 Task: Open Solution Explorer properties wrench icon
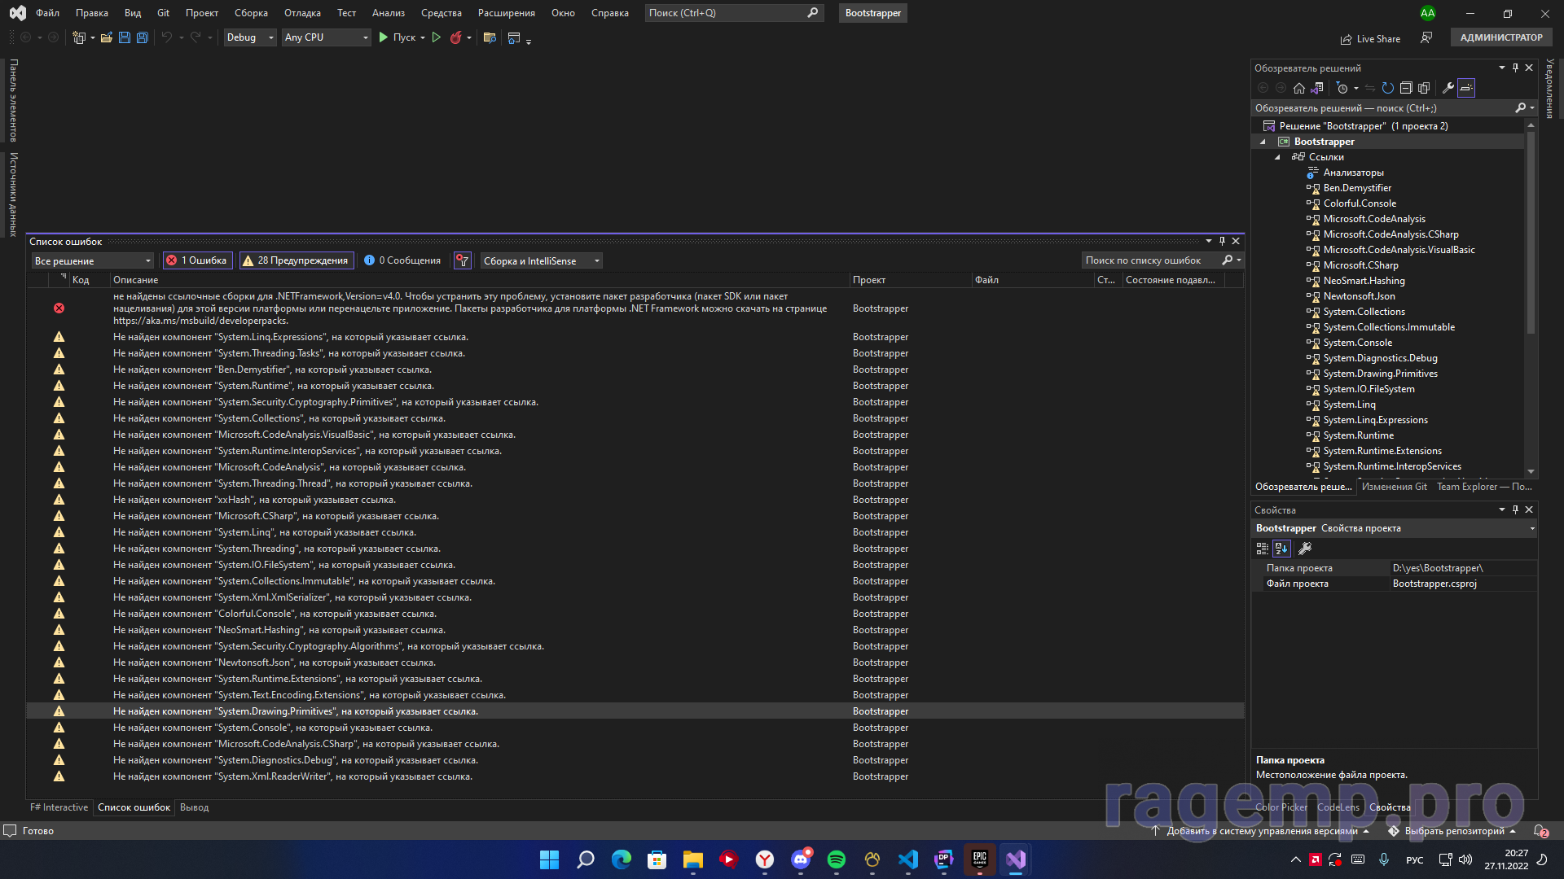(x=1448, y=88)
